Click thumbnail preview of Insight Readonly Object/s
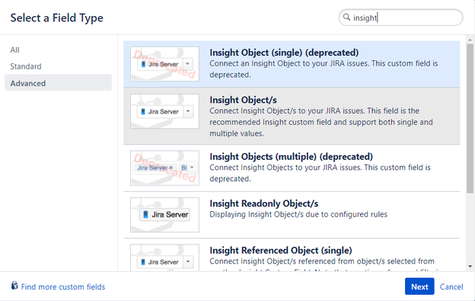Image resolution: width=475 pixels, height=301 pixels. click(164, 215)
